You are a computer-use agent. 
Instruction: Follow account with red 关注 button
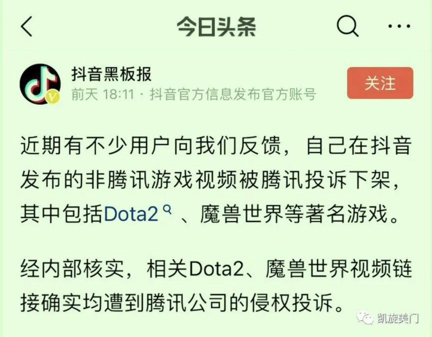380,83
